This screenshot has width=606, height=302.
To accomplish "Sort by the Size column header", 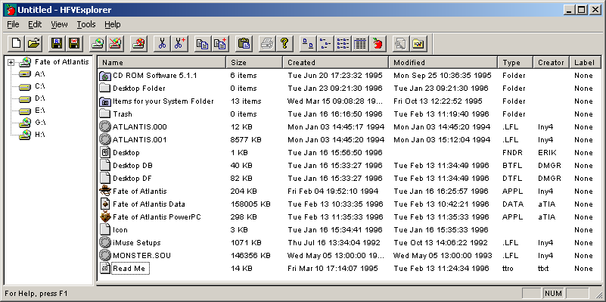I will click(x=254, y=62).
